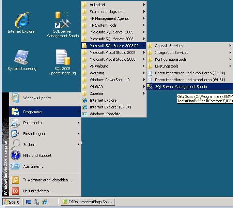Viewport: 233px width, 208px height.
Task: Open SQL 2005 Updateusage.sql file icon
Action: pyautogui.click(x=63, y=57)
